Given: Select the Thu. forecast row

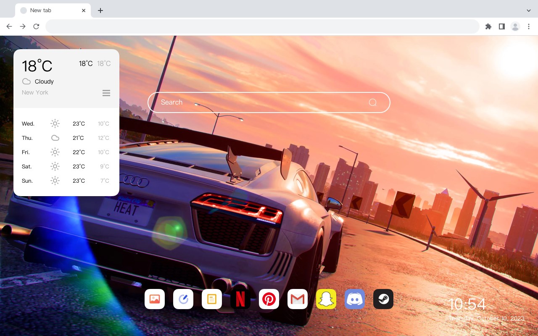Looking at the screenshot, I should pyautogui.click(x=66, y=138).
